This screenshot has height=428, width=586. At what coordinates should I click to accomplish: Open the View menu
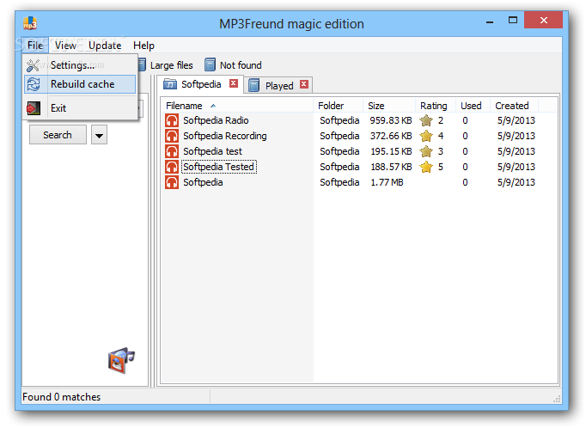[x=66, y=46]
